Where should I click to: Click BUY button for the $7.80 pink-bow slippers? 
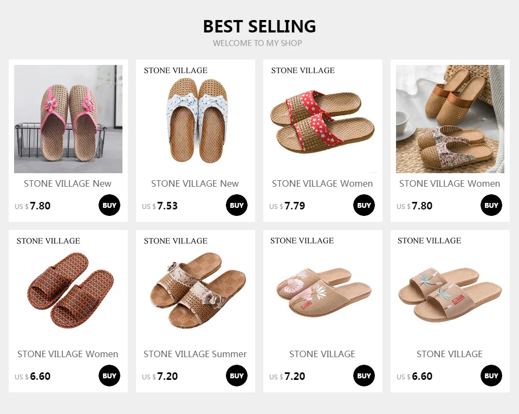coord(109,206)
